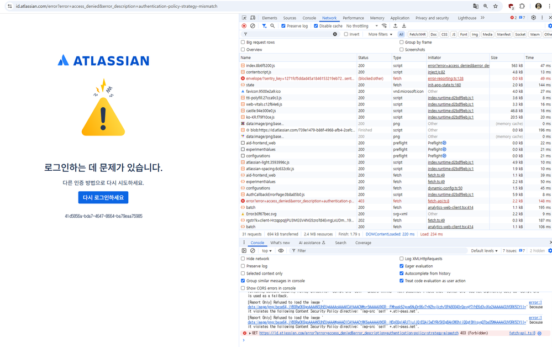552x347 pixels.
Task: Open the Coverage drawer tab
Action: tap(364, 243)
